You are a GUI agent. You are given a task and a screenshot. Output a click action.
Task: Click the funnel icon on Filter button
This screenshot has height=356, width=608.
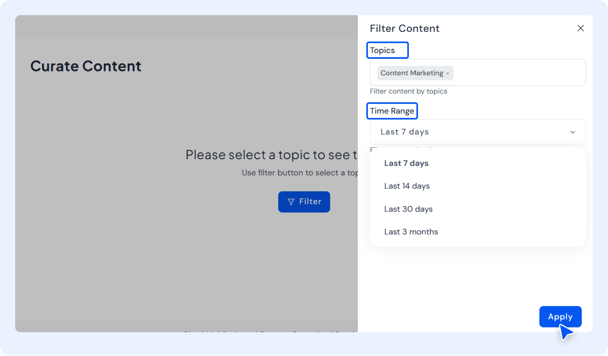(291, 202)
